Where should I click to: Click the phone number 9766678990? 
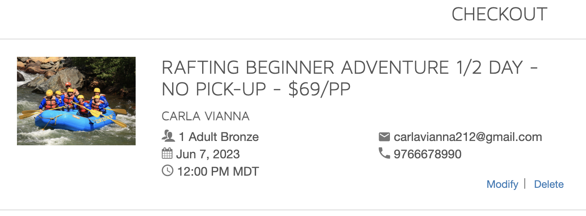click(427, 154)
